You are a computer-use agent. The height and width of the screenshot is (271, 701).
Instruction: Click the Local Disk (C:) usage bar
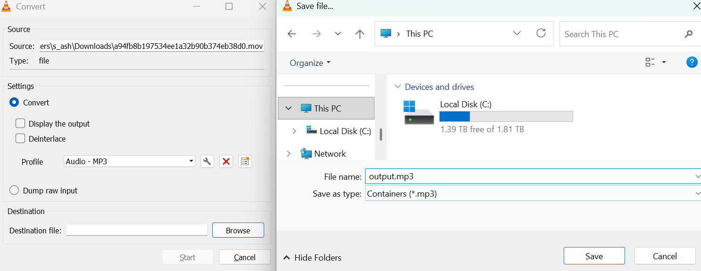pos(506,117)
